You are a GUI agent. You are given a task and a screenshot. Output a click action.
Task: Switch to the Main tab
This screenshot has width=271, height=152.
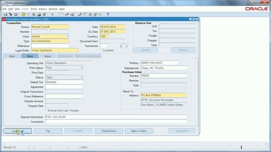[12, 56]
